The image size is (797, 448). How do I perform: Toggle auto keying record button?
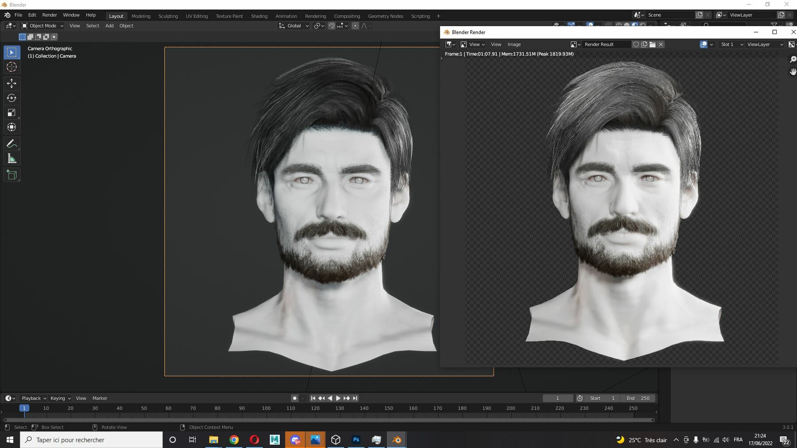[294, 398]
